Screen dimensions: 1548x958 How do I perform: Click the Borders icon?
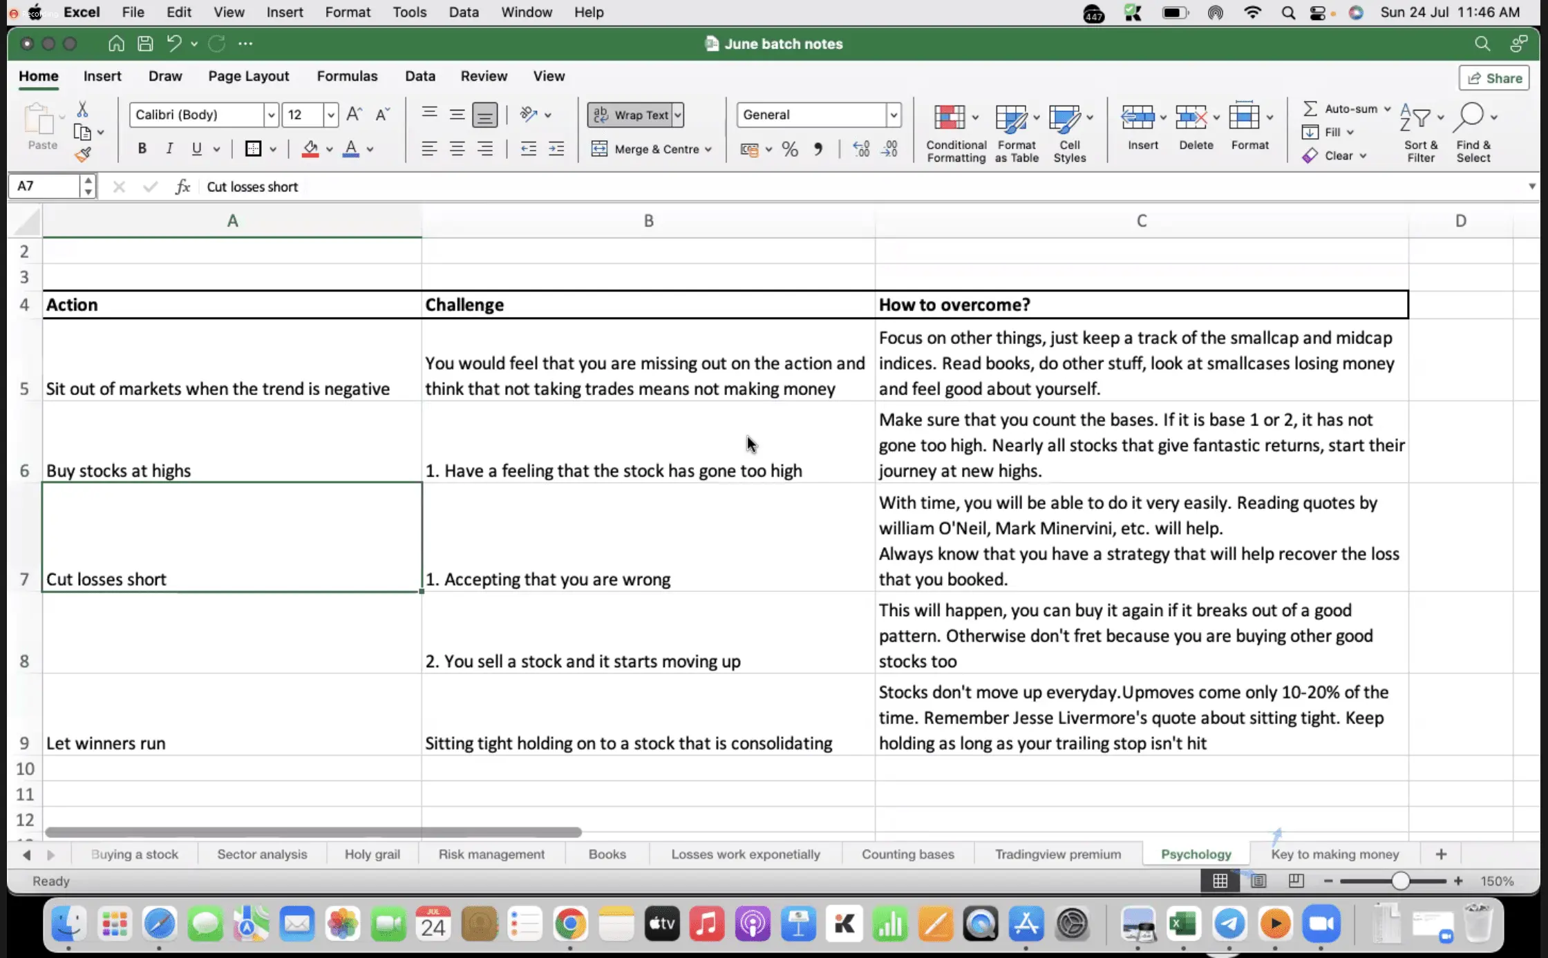[253, 149]
